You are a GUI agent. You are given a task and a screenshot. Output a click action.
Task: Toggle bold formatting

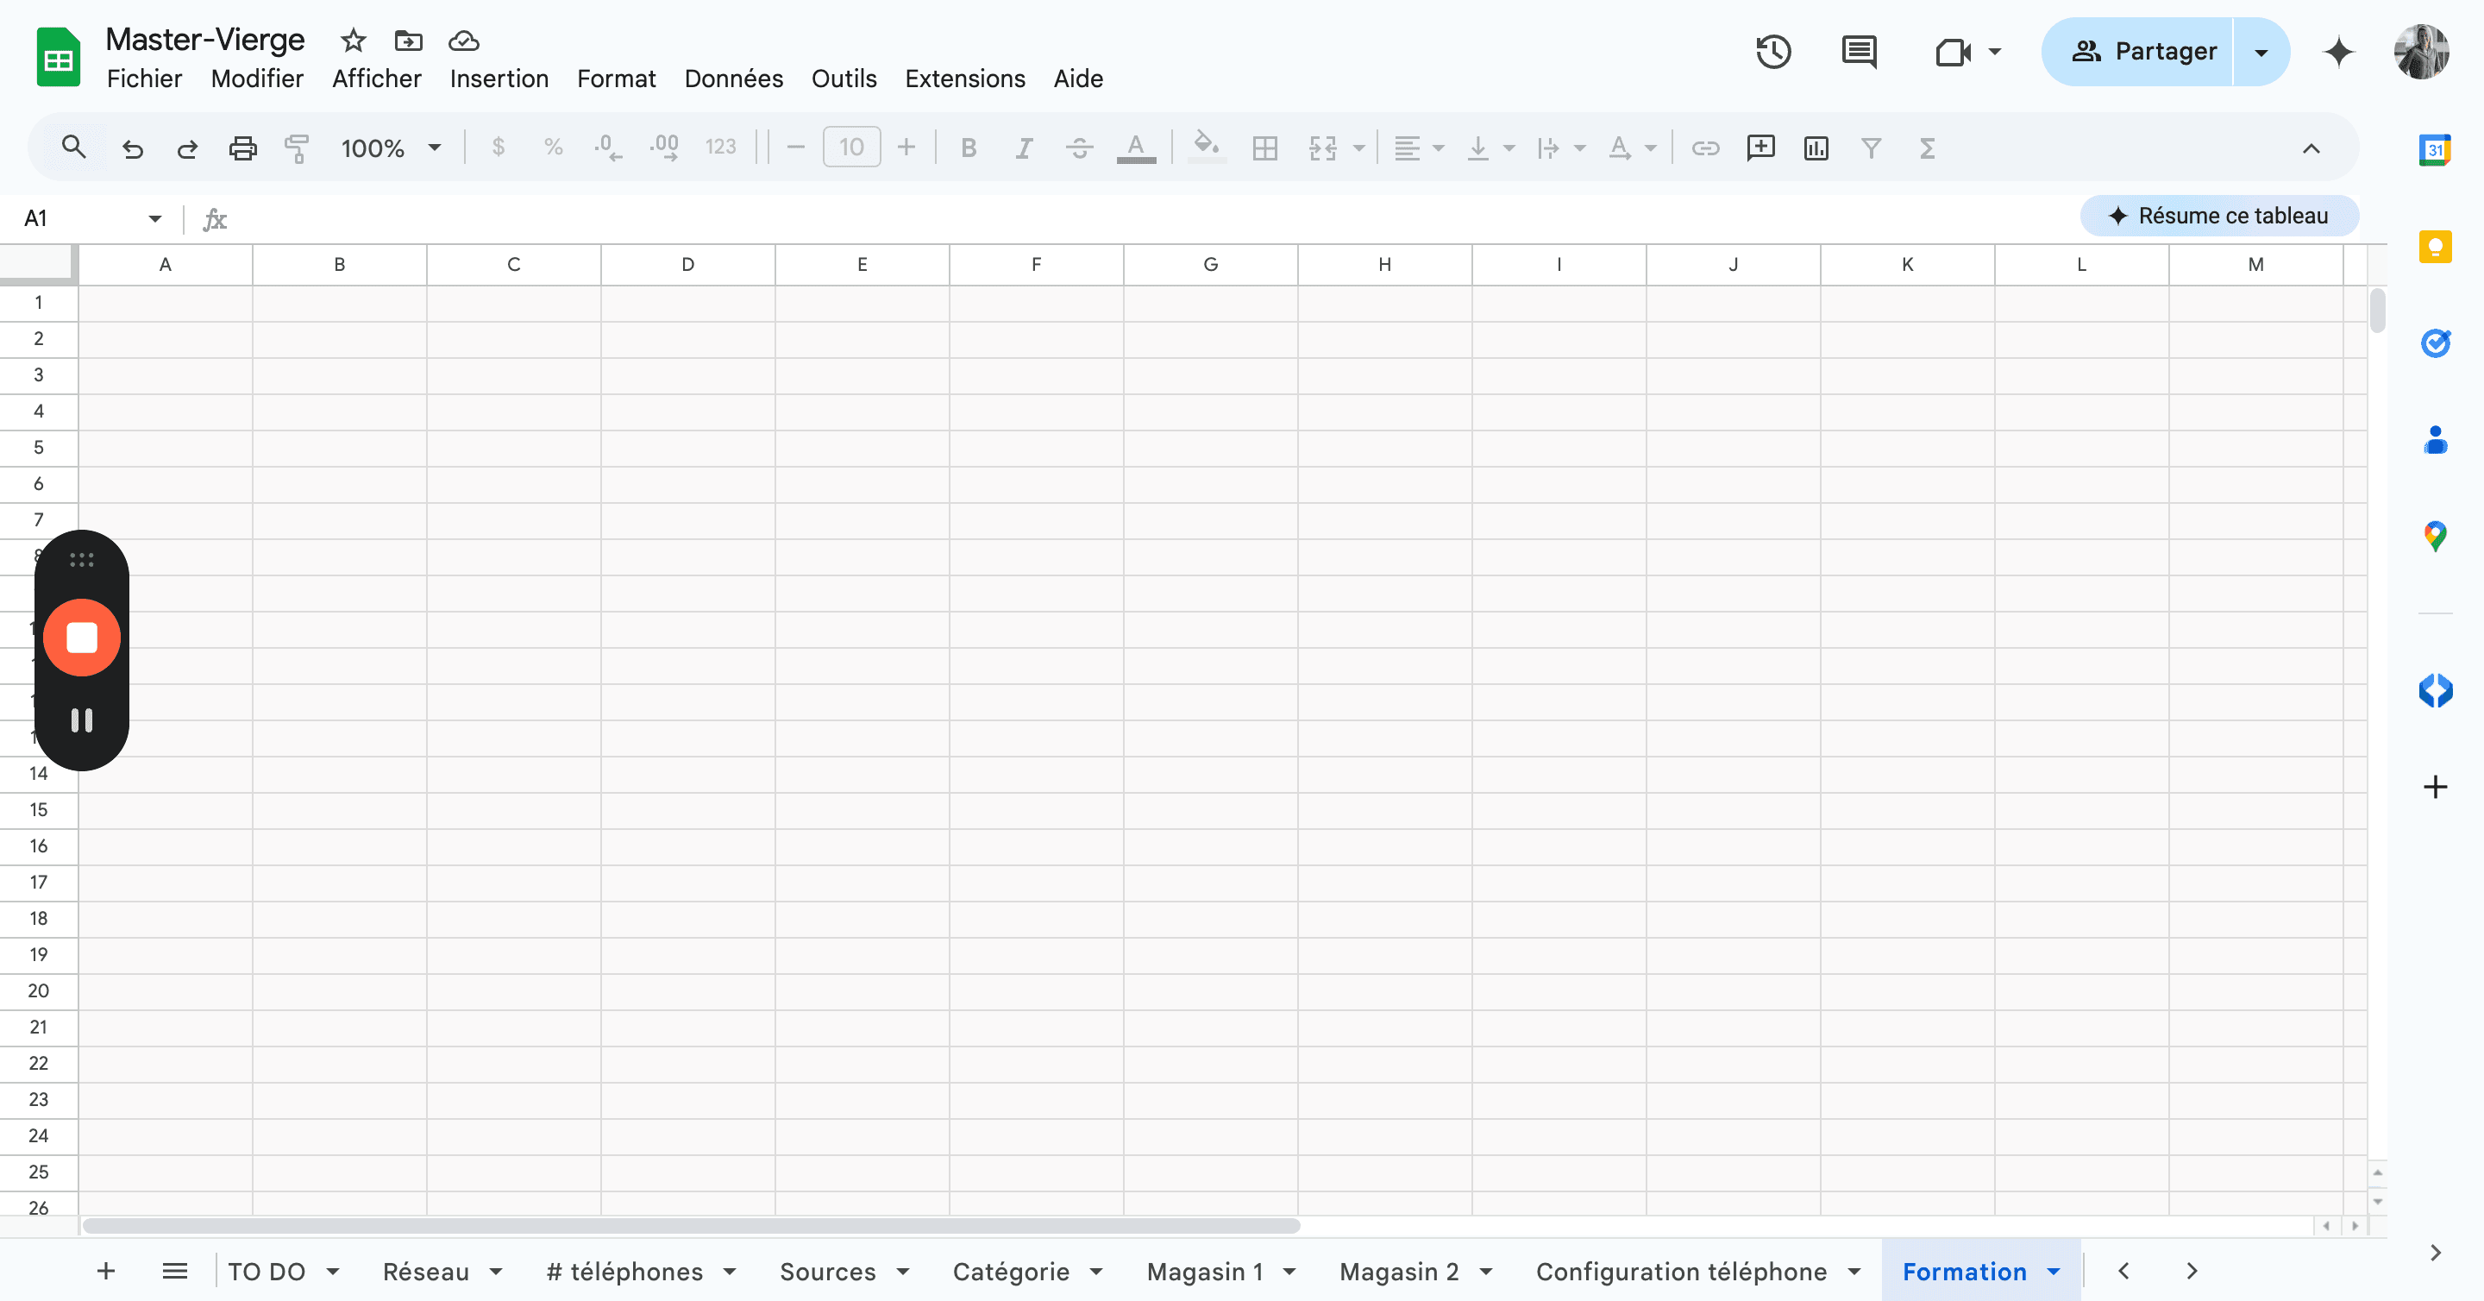click(969, 148)
